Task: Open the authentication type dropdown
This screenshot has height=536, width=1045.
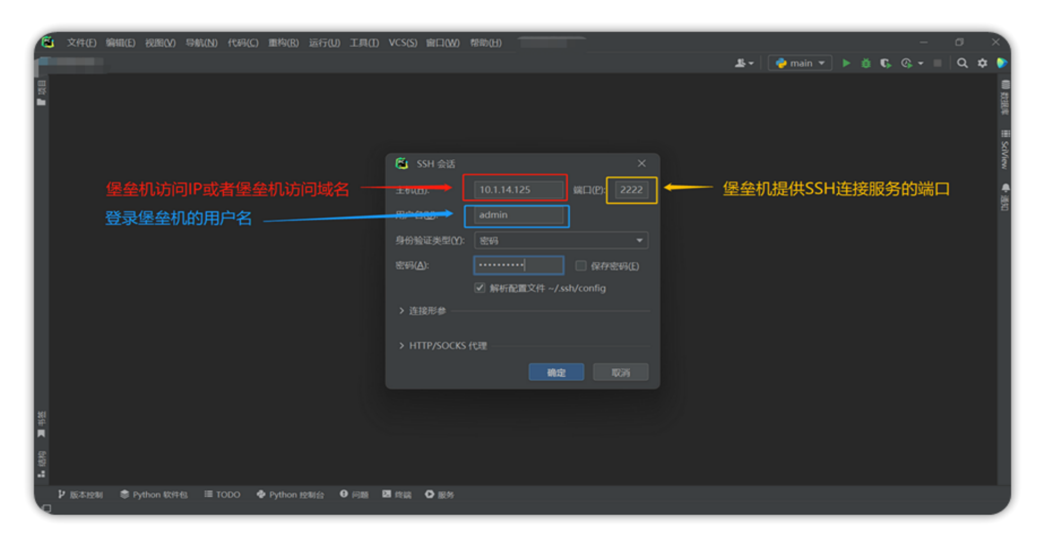Action: 561,240
